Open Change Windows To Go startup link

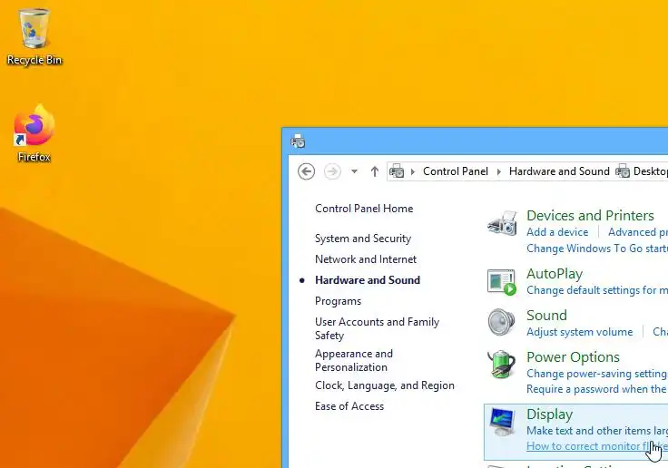[x=597, y=249]
